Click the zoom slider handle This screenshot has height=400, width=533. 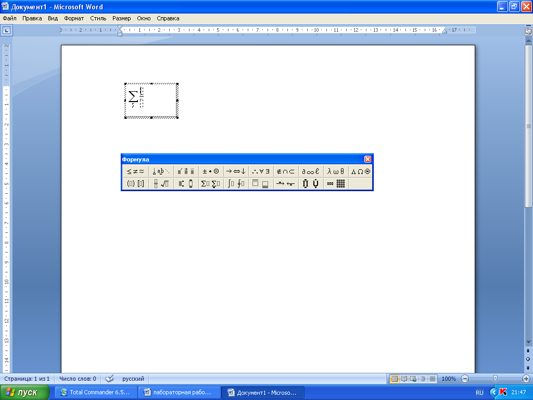(x=496, y=379)
